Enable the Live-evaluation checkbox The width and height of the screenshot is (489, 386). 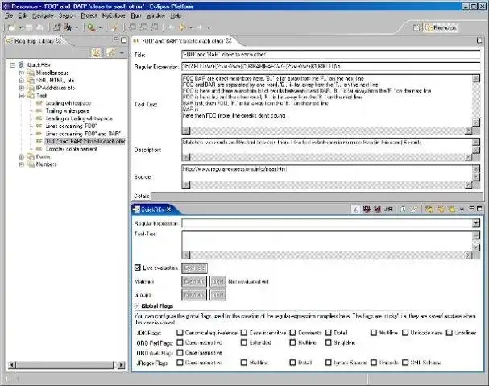point(138,268)
